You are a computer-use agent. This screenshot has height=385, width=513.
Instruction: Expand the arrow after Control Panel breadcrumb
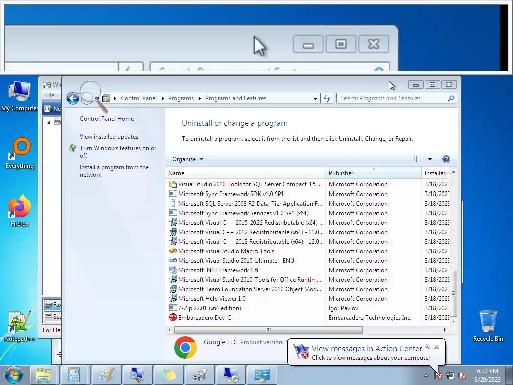(x=163, y=99)
